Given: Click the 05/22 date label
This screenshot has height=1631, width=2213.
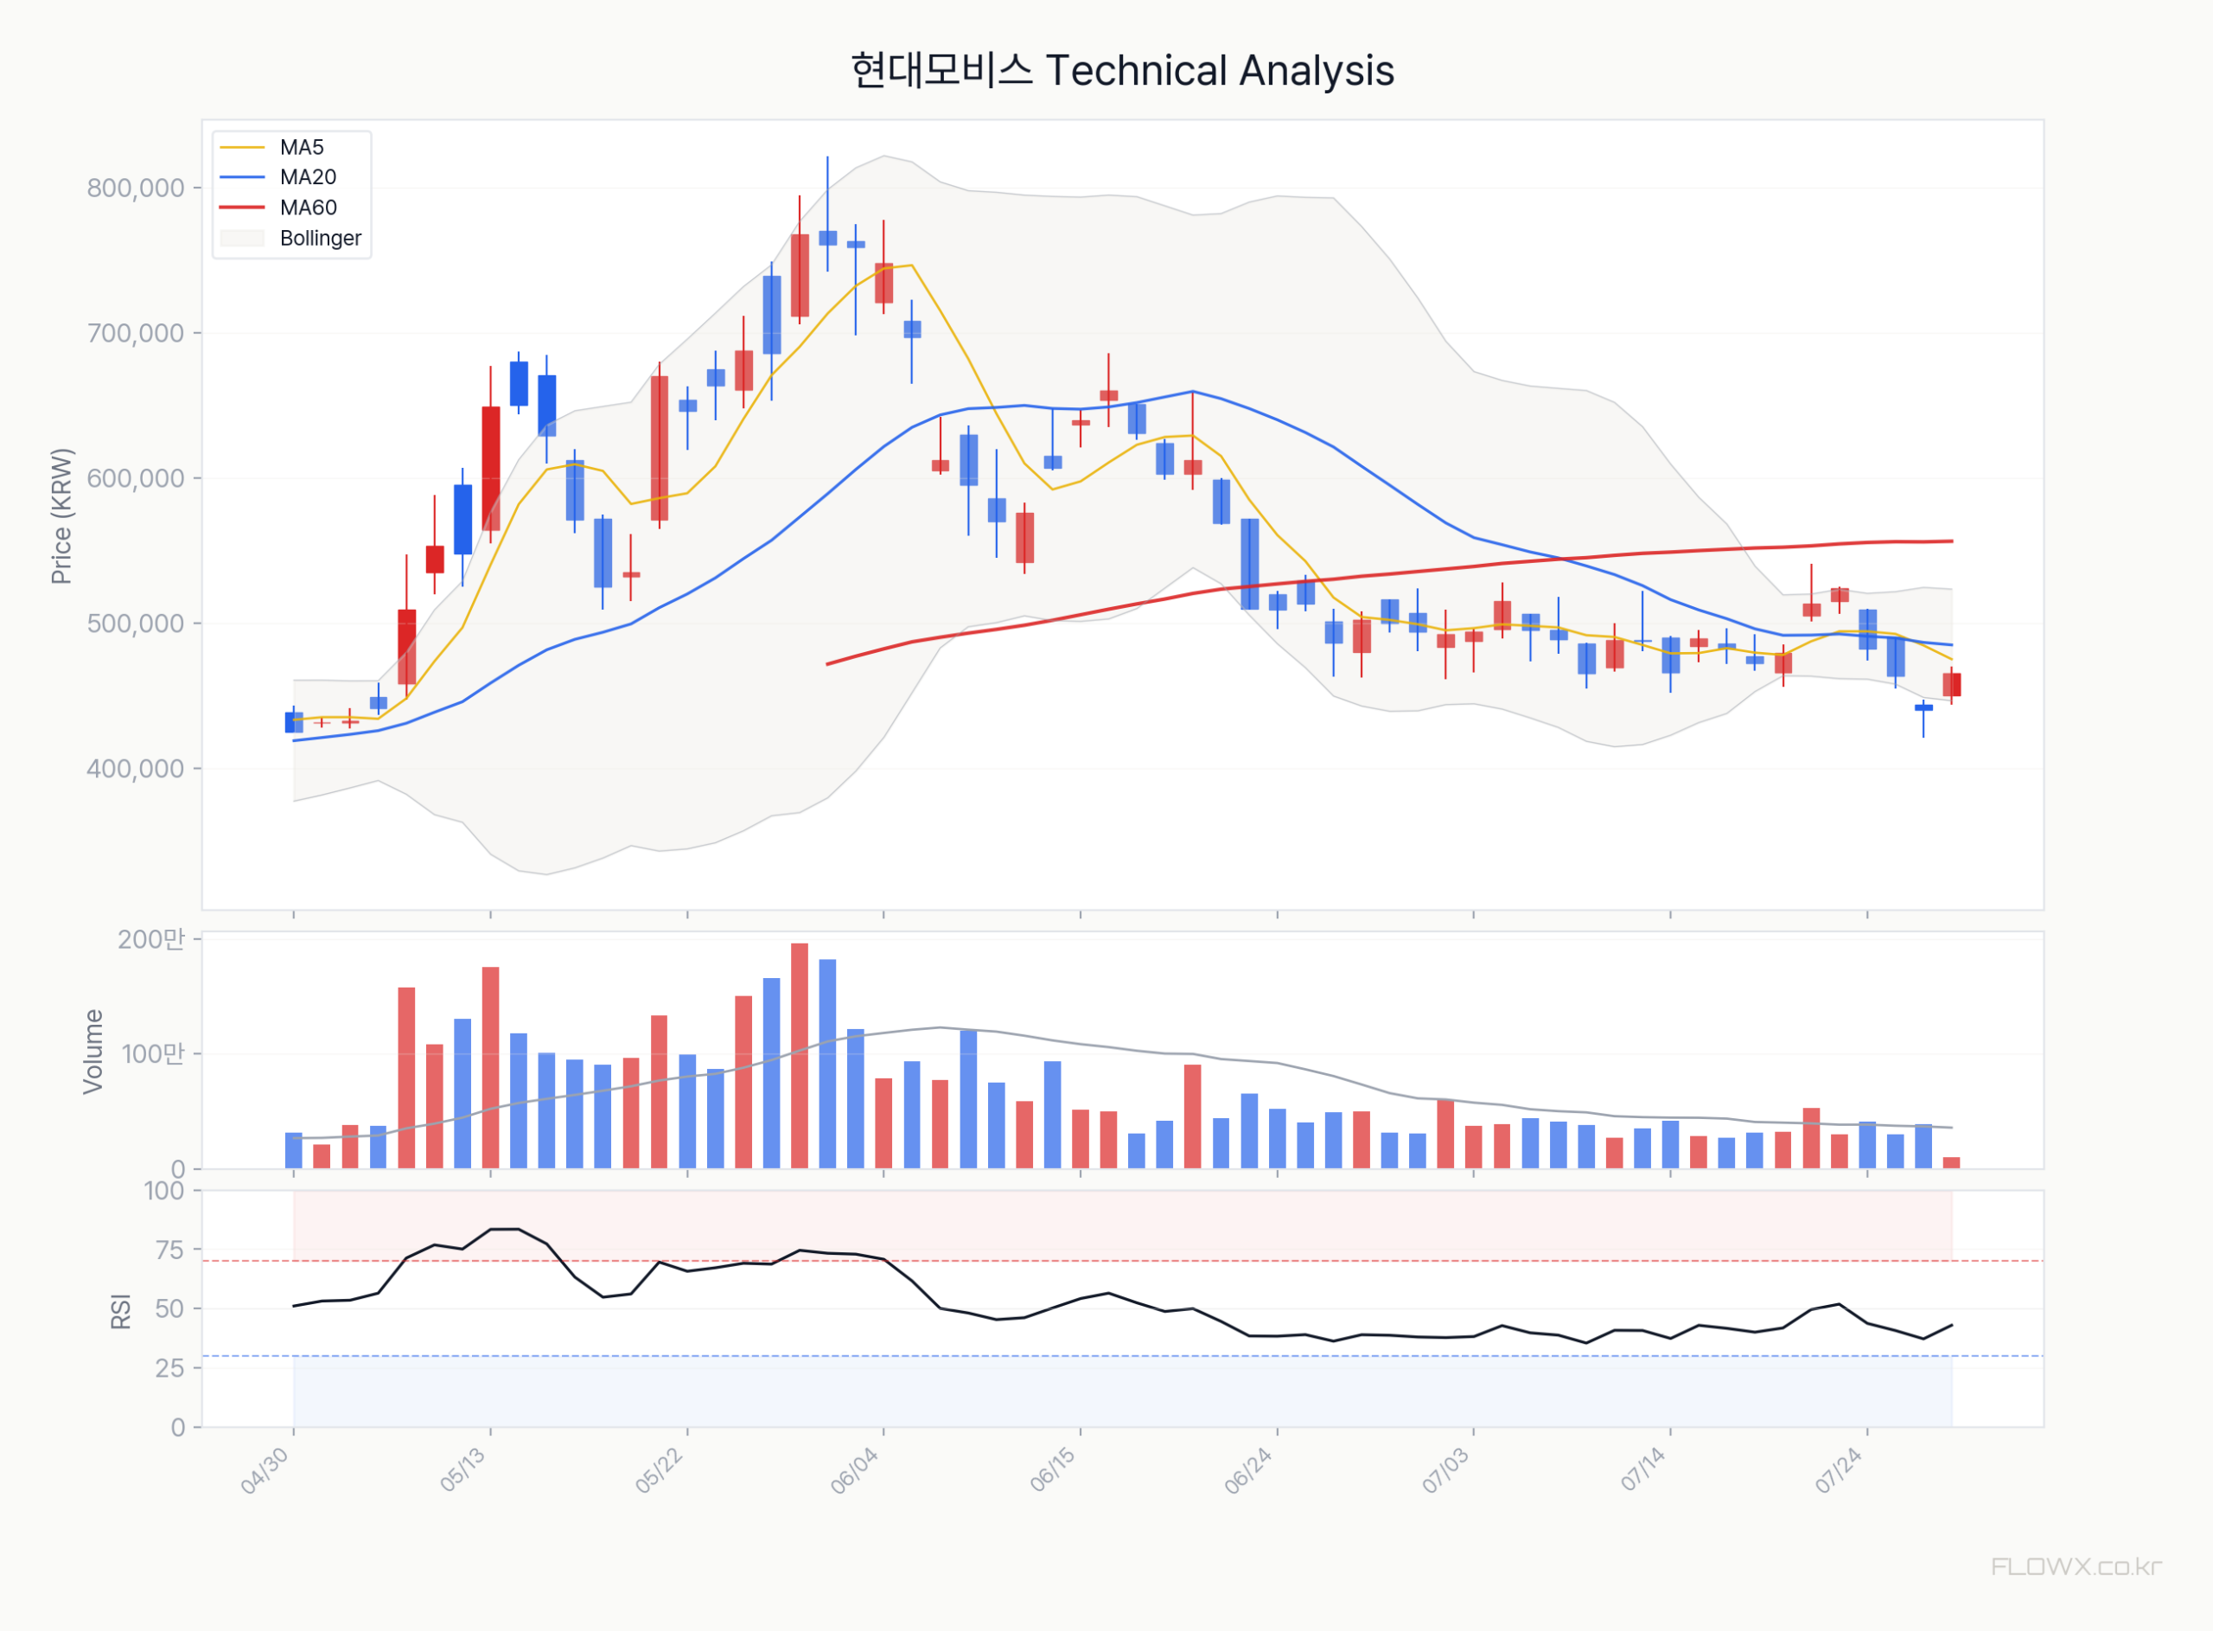Looking at the screenshot, I should (659, 1470).
